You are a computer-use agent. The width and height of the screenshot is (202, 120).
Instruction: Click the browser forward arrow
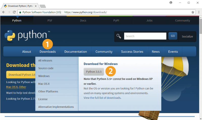[9, 12]
